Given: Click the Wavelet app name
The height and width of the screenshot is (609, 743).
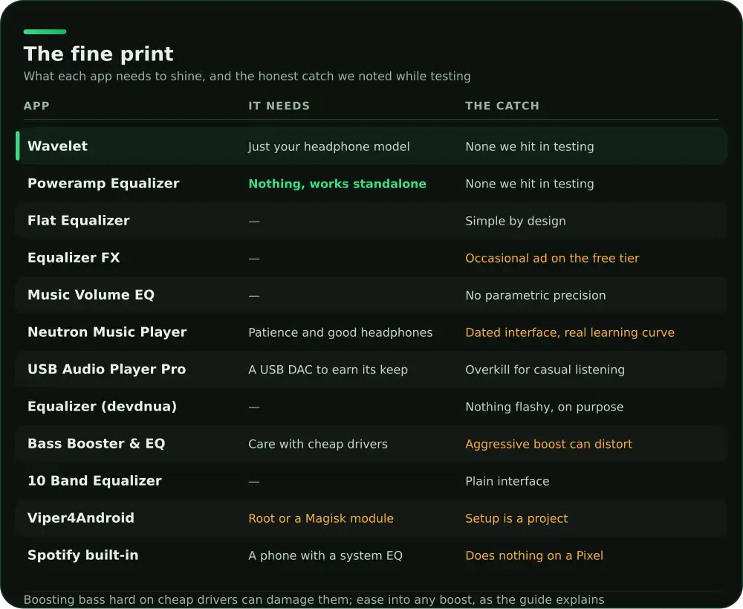Looking at the screenshot, I should pos(57,146).
